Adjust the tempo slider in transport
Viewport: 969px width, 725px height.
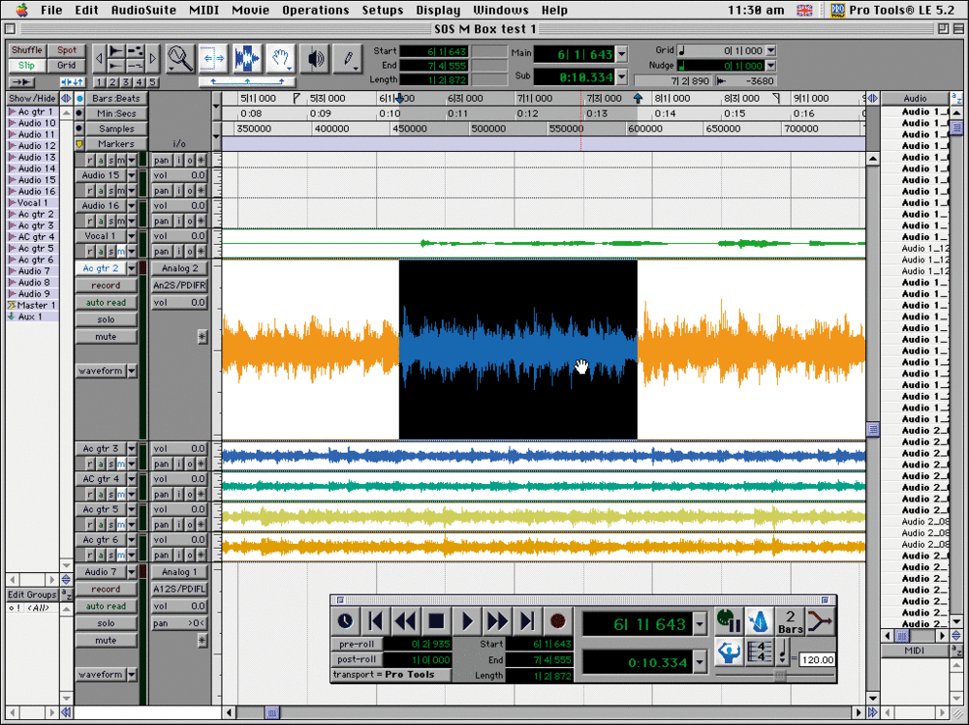point(781,677)
